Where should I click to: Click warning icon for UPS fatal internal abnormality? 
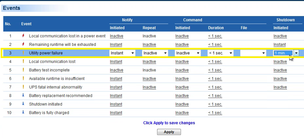coord(23,87)
